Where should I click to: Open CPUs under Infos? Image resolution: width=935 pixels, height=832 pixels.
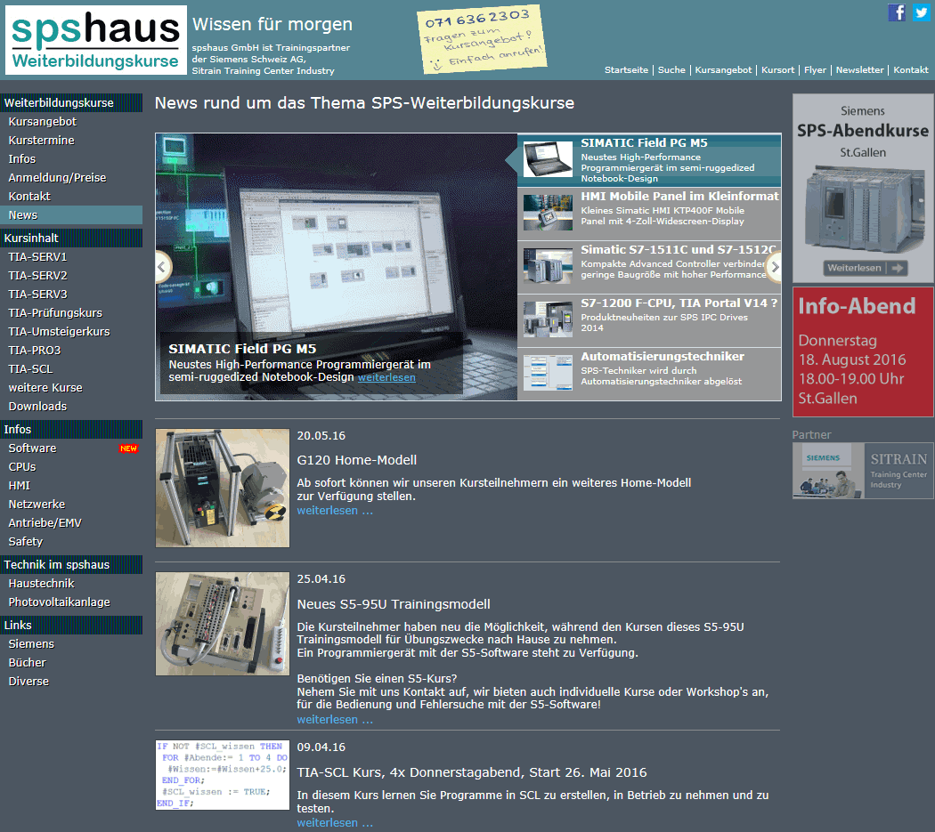(22, 467)
